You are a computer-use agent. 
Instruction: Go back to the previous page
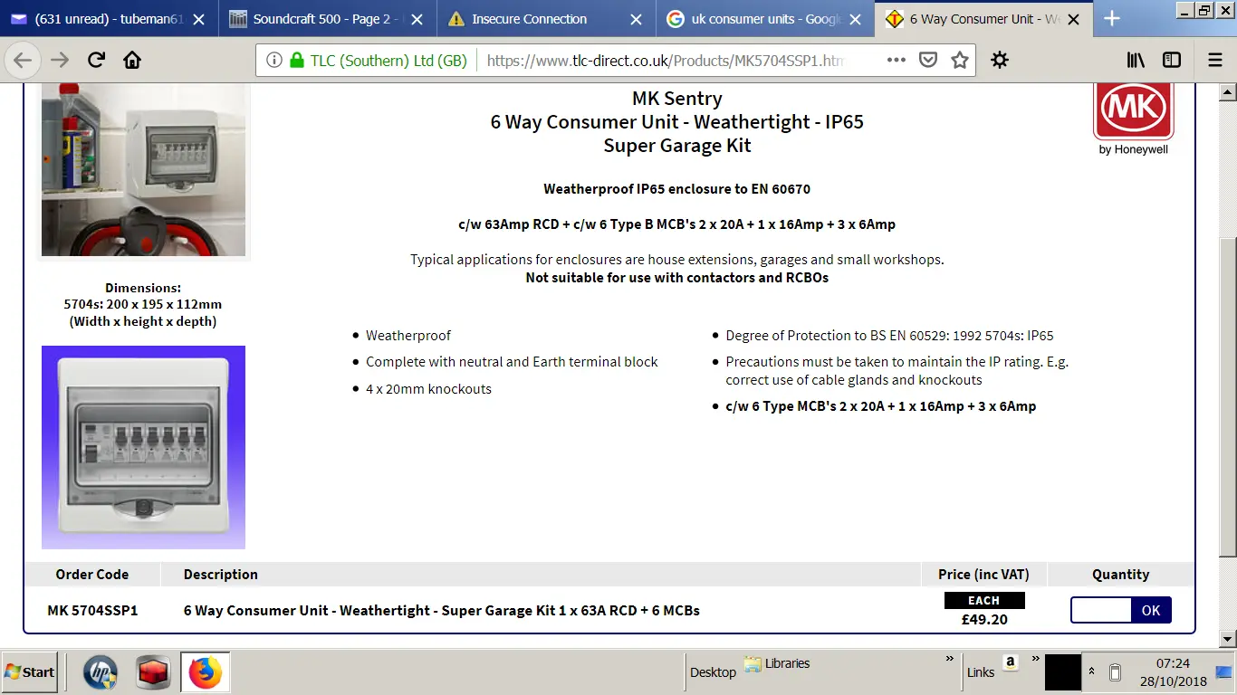pyautogui.click(x=23, y=61)
